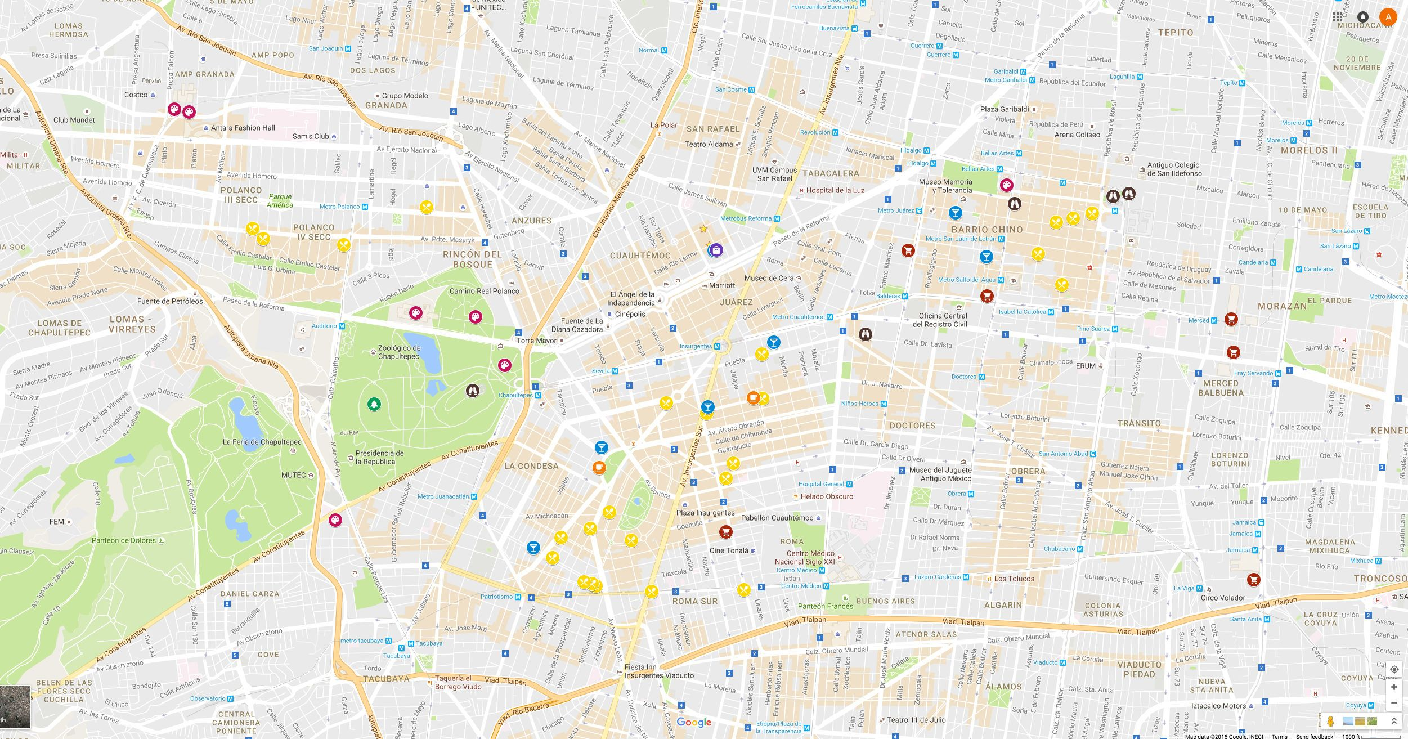This screenshot has height=739, width=1408.
Task: Open the orange account avatar 'A'
Action: [1389, 17]
